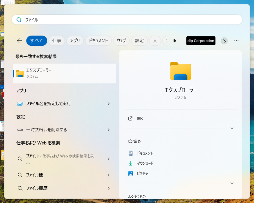Click the green download arrow icon
254x203 pixels.
[131, 164]
